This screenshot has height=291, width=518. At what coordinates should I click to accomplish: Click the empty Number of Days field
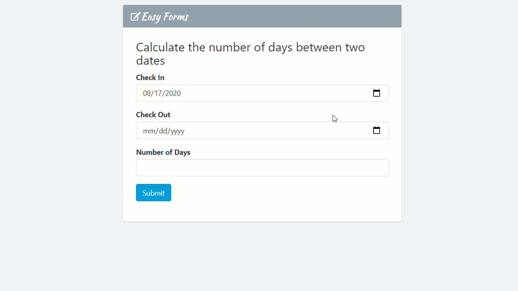pyautogui.click(x=262, y=167)
